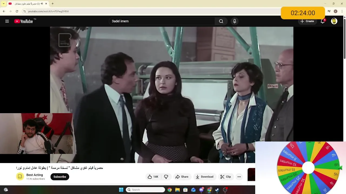
Task: Open OBS Studio from the taskbar
Action: pos(225,190)
